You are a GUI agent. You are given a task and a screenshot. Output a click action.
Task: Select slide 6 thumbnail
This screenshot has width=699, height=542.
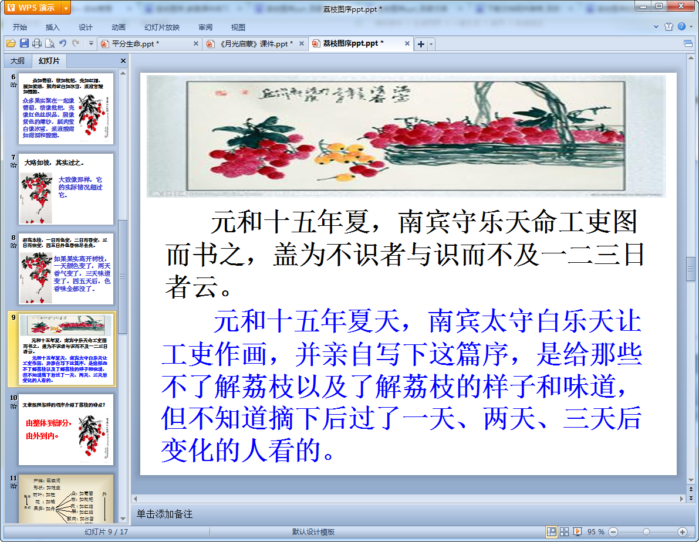66,109
